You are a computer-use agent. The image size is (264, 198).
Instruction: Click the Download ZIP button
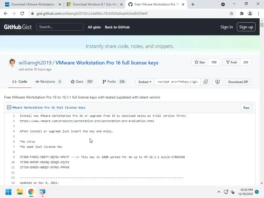click(x=238, y=82)
